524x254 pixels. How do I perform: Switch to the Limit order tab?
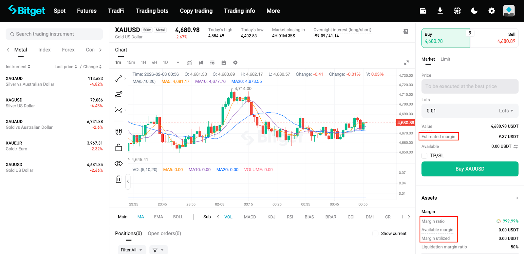click(x=445, y=59)
